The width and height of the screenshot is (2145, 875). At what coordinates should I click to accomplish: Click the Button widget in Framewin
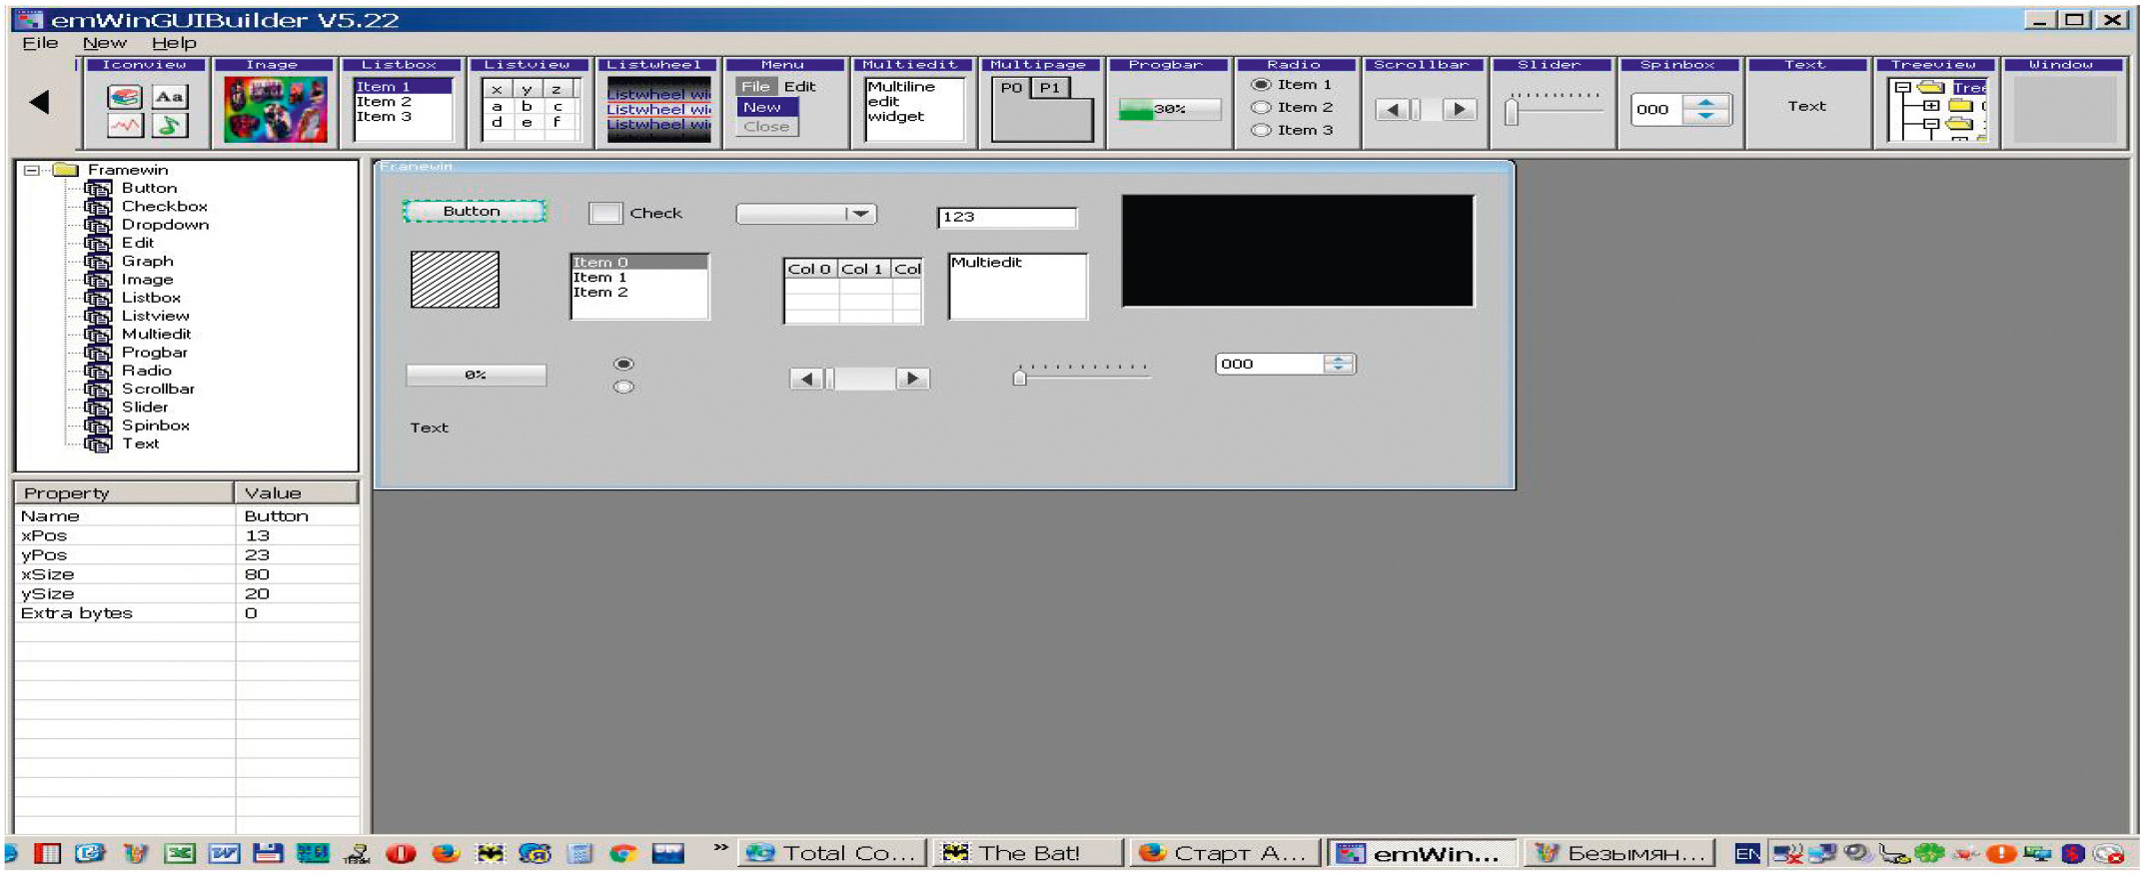[474, 211]
